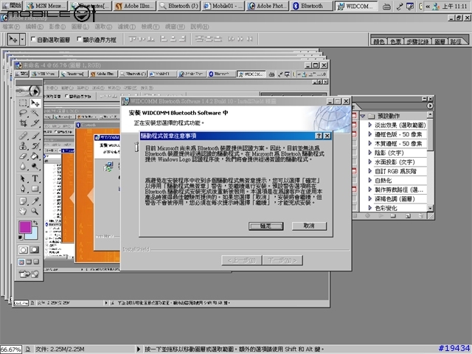Select the Zoom magnifier tool
The width and height of the screenshot is (472, 354).
(35, 212)
